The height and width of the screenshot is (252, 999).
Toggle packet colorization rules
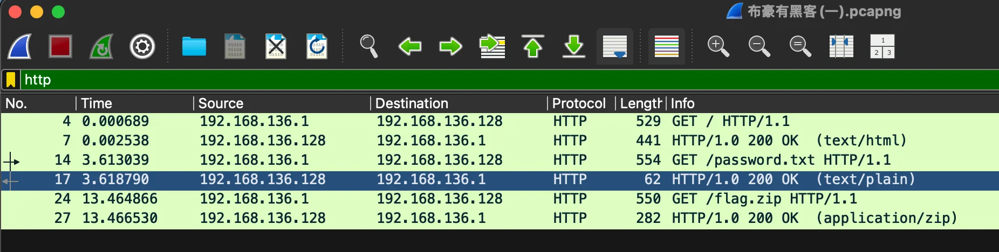click(x=667, y=46)
